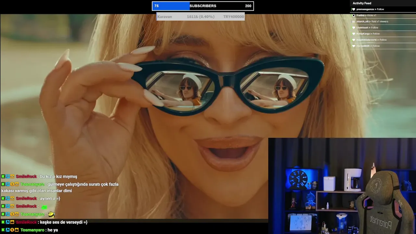Screen dimensions: 416x234
Task: Click heart icon beside RahipKarga follow entry
Action: tap(354, 34)
